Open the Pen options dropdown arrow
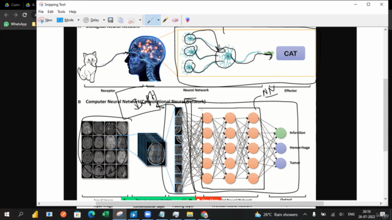 [158, 20]
